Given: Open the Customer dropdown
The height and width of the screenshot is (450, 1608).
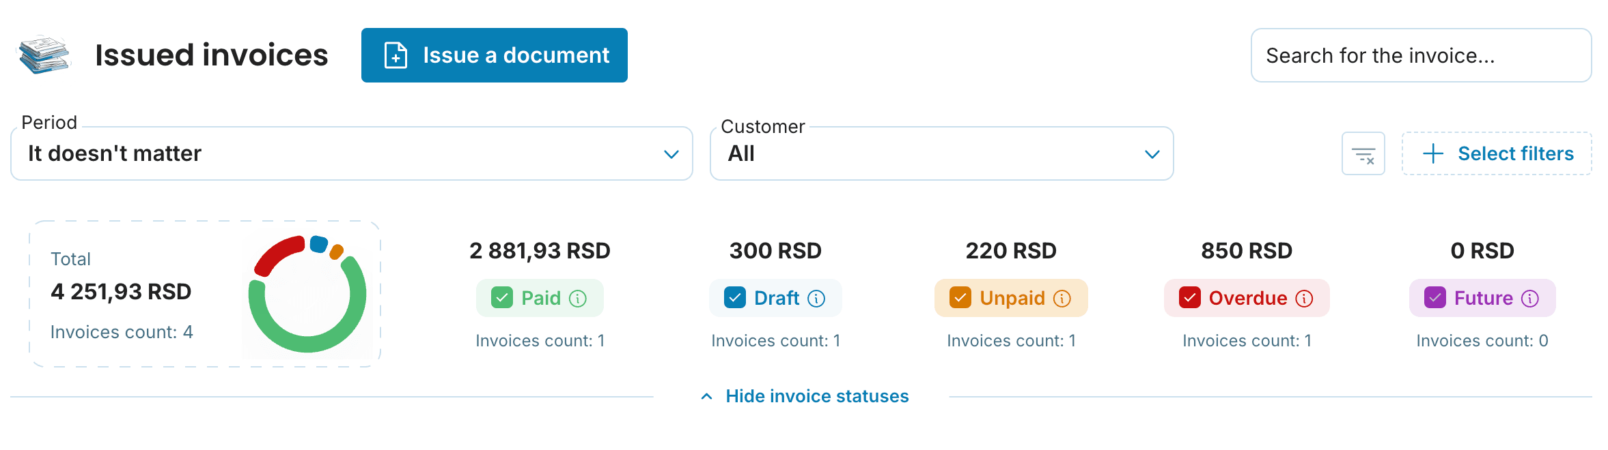Looking at the screenshot, I should [x=941, y=154].
